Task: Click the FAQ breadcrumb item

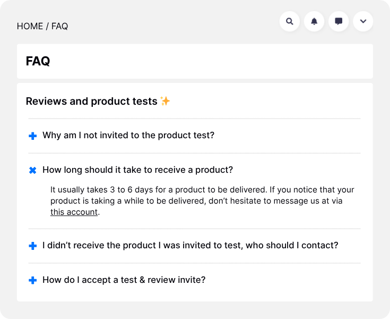Action: coord(59,26)
